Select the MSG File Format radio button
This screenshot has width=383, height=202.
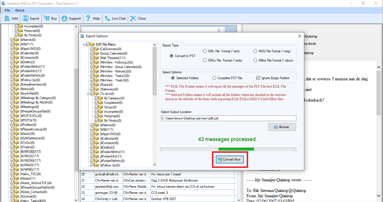255,51
